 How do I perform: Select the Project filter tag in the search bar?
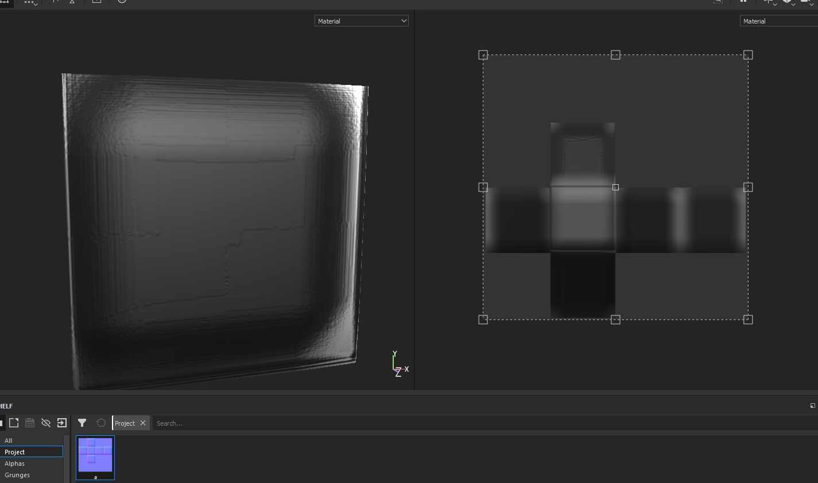click(125, 423)
